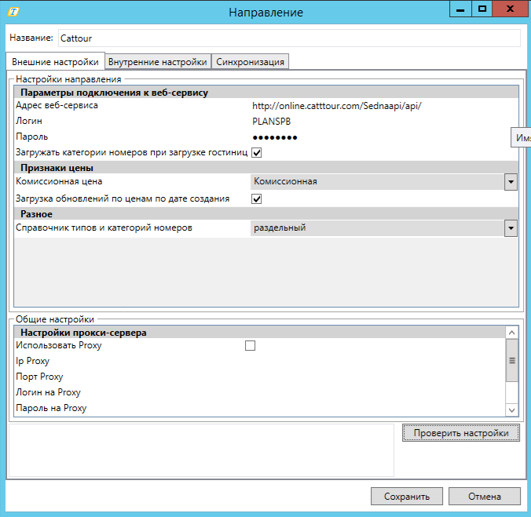Click the Отмена button
Image resolution: width=531 pixels, height=517 pixels.
(485, 497)
